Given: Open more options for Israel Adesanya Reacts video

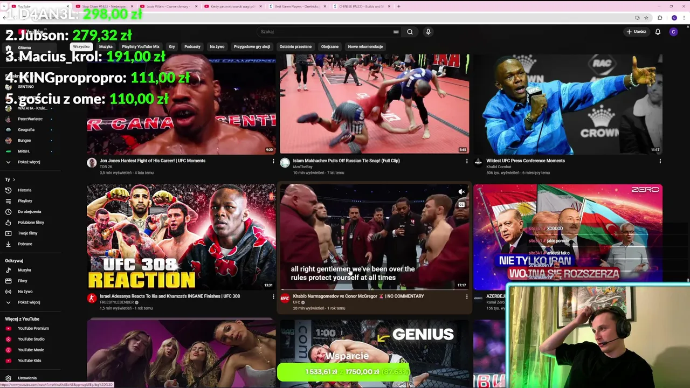Looking at the screenshot, I should pyautogui.click(x=273, y=296).
